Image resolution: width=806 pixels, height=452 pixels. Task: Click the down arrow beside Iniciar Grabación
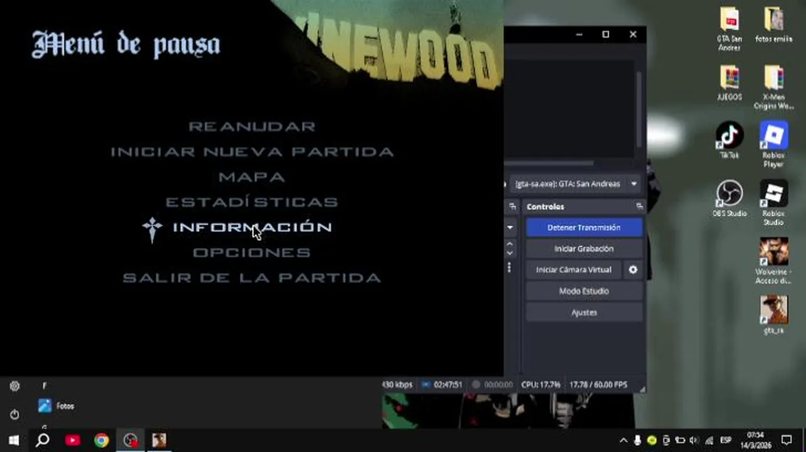(x=510, y=253)
